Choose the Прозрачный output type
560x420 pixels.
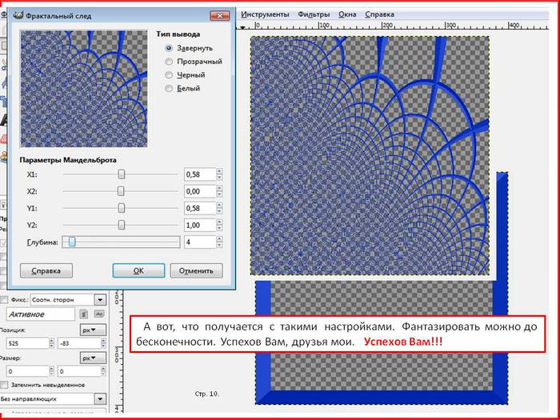tap(169, 62)
